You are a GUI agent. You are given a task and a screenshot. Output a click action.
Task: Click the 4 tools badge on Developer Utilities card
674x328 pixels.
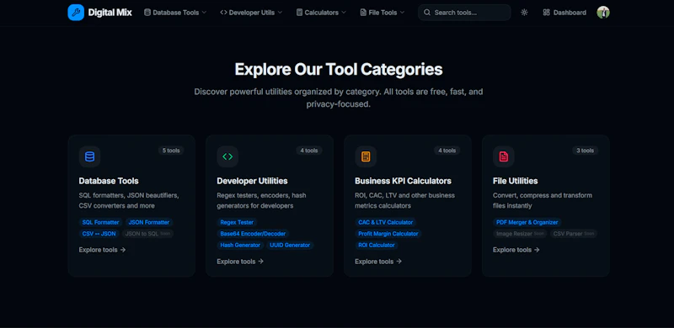309,151
